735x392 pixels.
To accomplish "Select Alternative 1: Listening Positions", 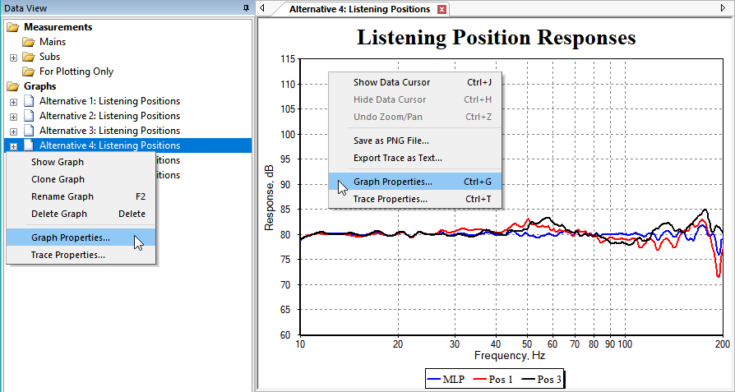I will point(109,101).
